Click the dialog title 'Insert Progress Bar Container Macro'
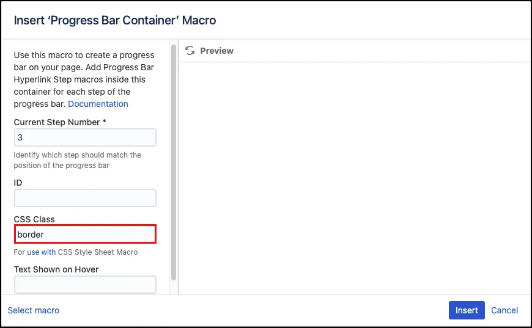This screenshot has height=328, width=532. (115, 20)
